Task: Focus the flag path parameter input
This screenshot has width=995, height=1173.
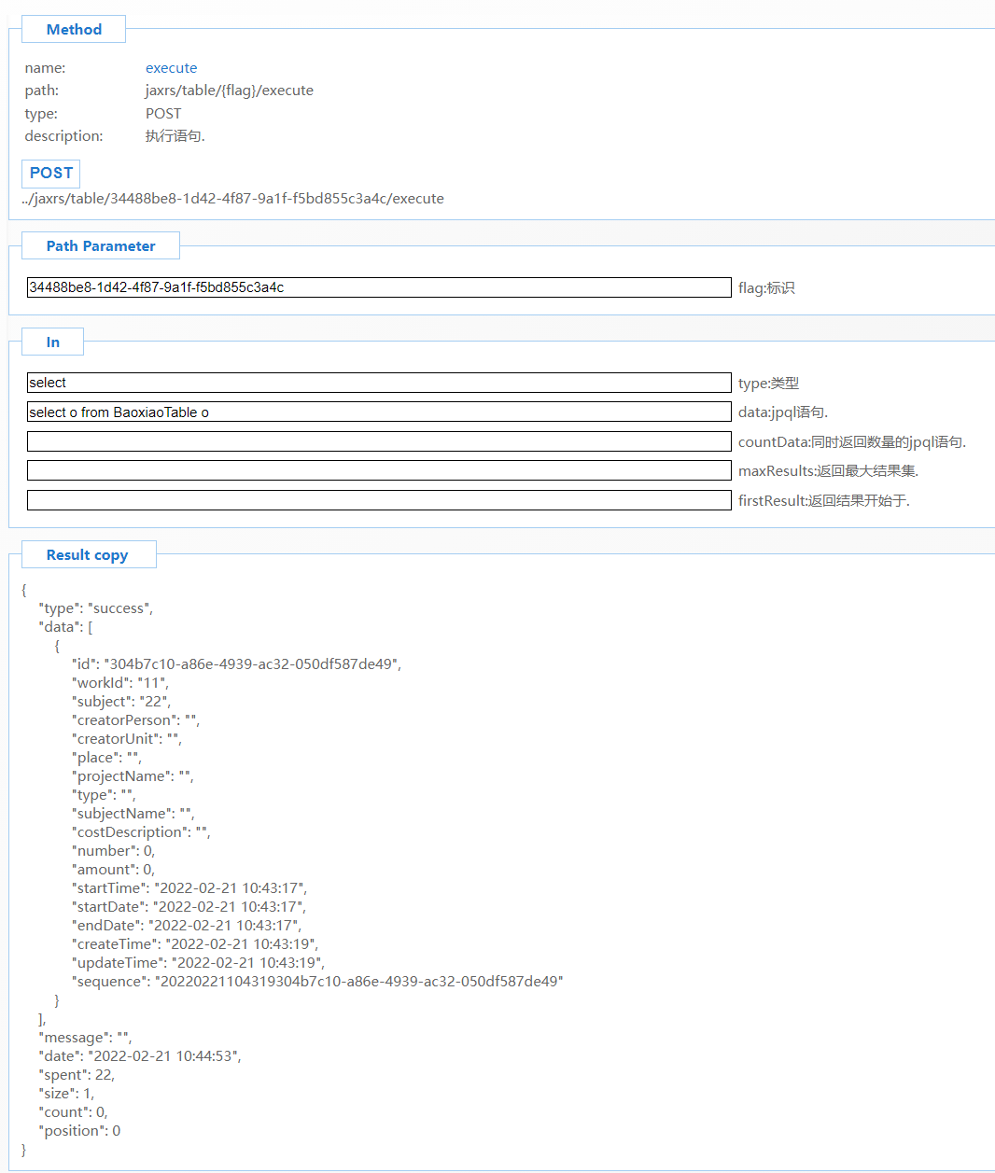Action: coord(378,287)
